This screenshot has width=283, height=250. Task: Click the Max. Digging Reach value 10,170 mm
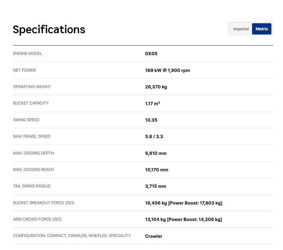pyautogui.click(x=157, y=170)
